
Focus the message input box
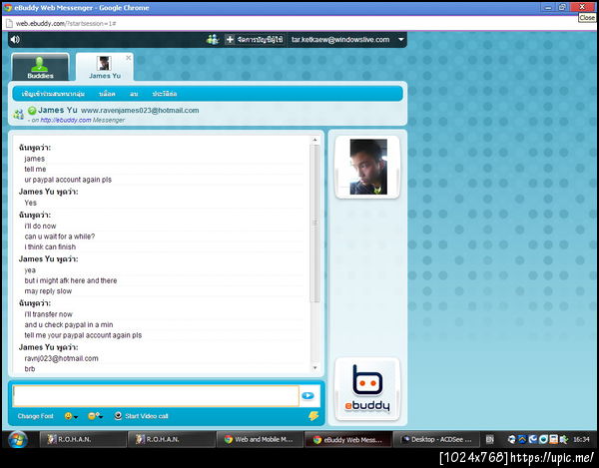coord(156,396)
